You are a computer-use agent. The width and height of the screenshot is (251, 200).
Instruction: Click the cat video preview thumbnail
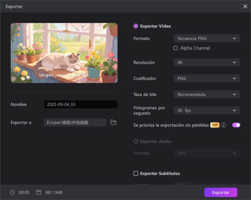click(x=64, y=53)
